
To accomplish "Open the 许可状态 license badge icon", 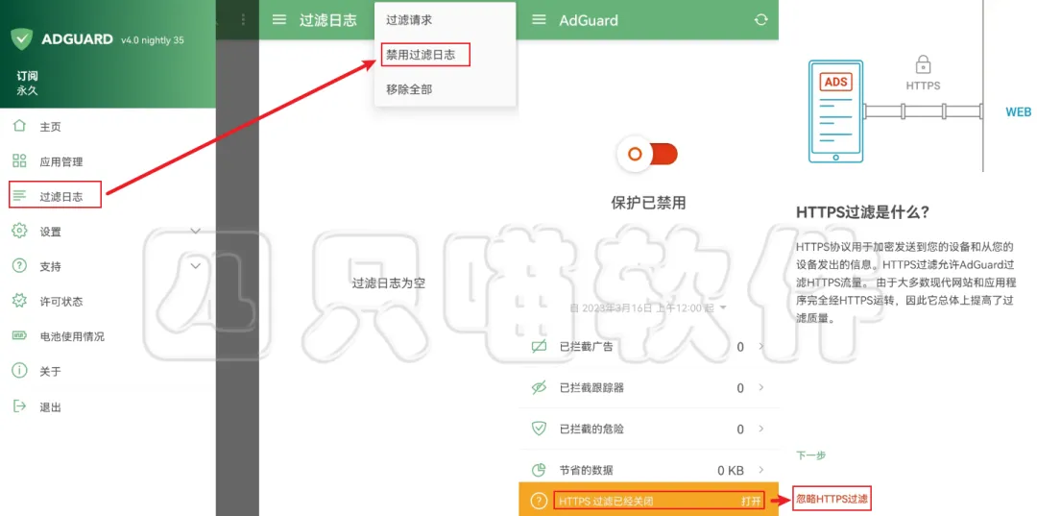I will tap(19, 301).
